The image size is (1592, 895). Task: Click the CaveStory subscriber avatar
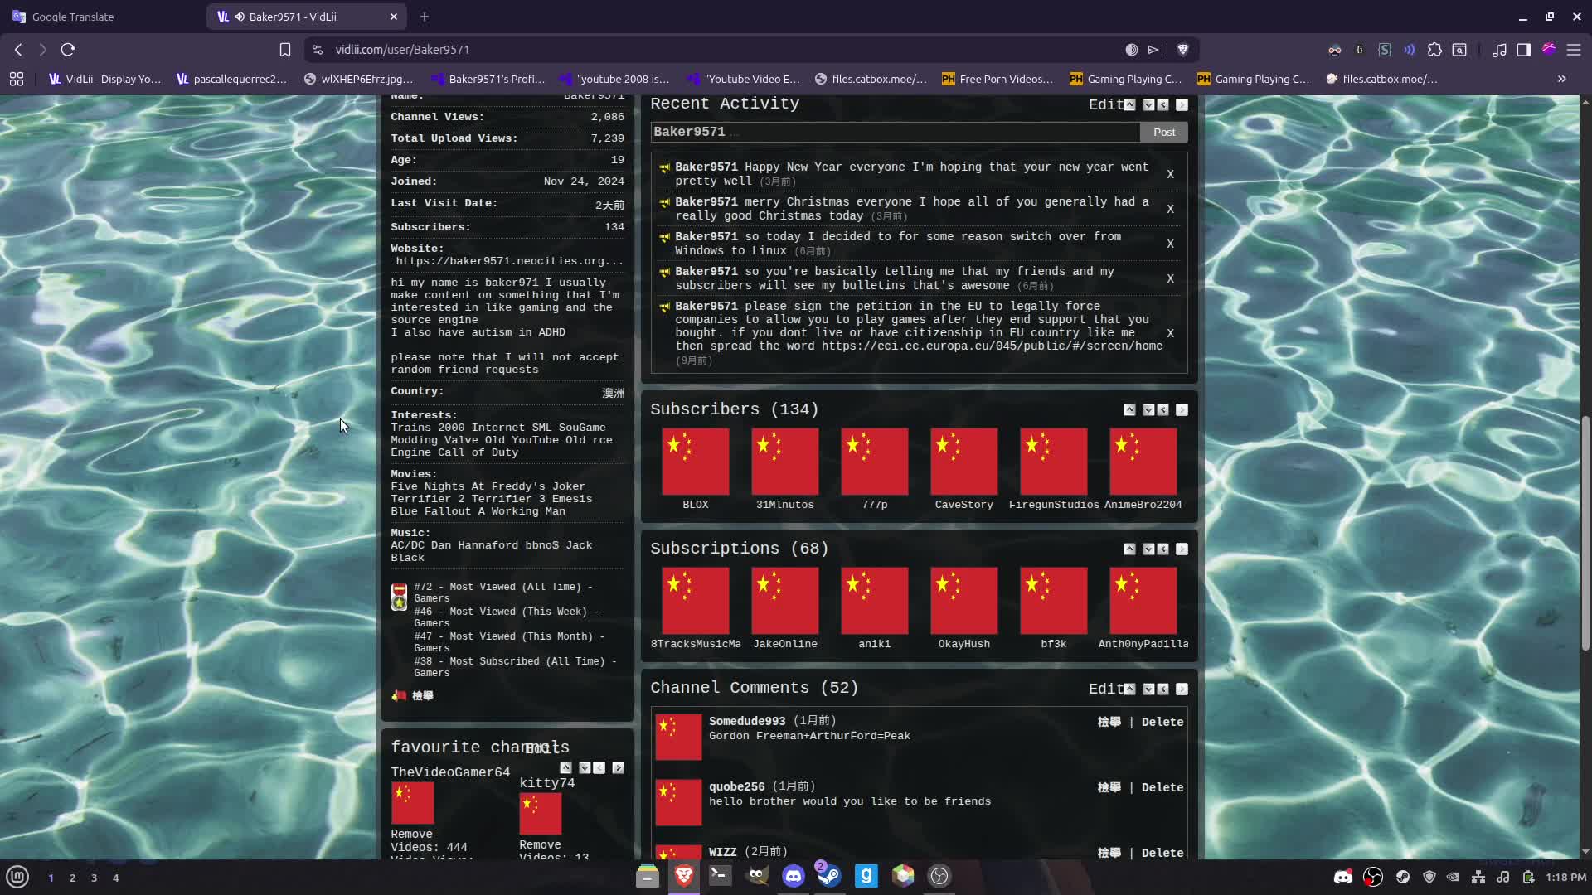963,462
